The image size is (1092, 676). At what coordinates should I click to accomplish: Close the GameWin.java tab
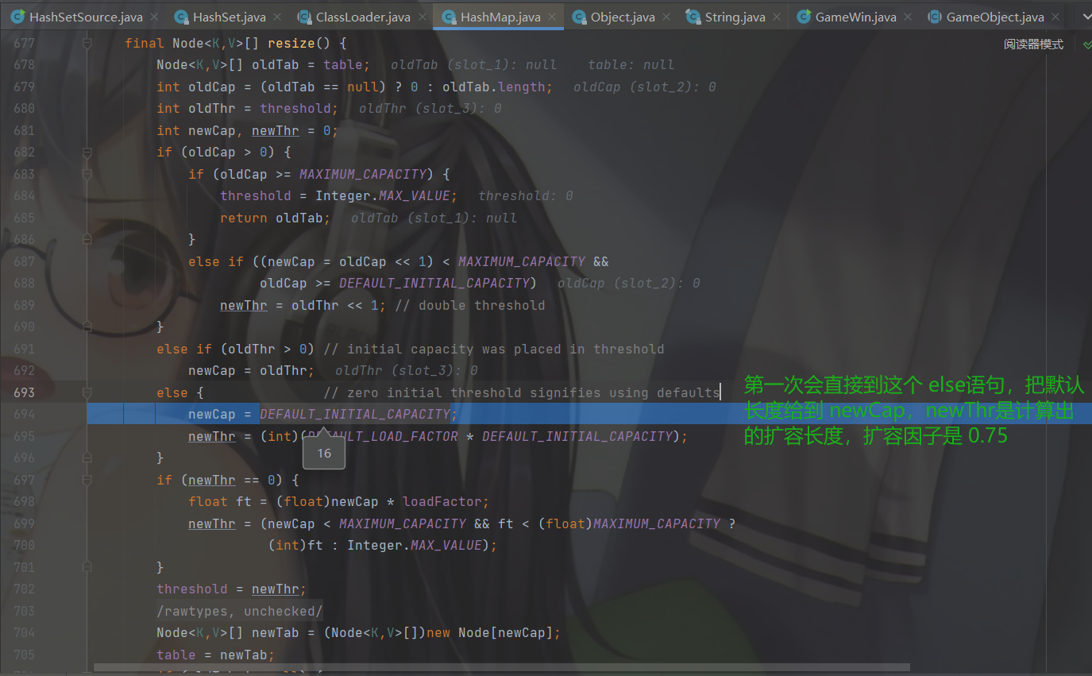[x=909, y=17]
